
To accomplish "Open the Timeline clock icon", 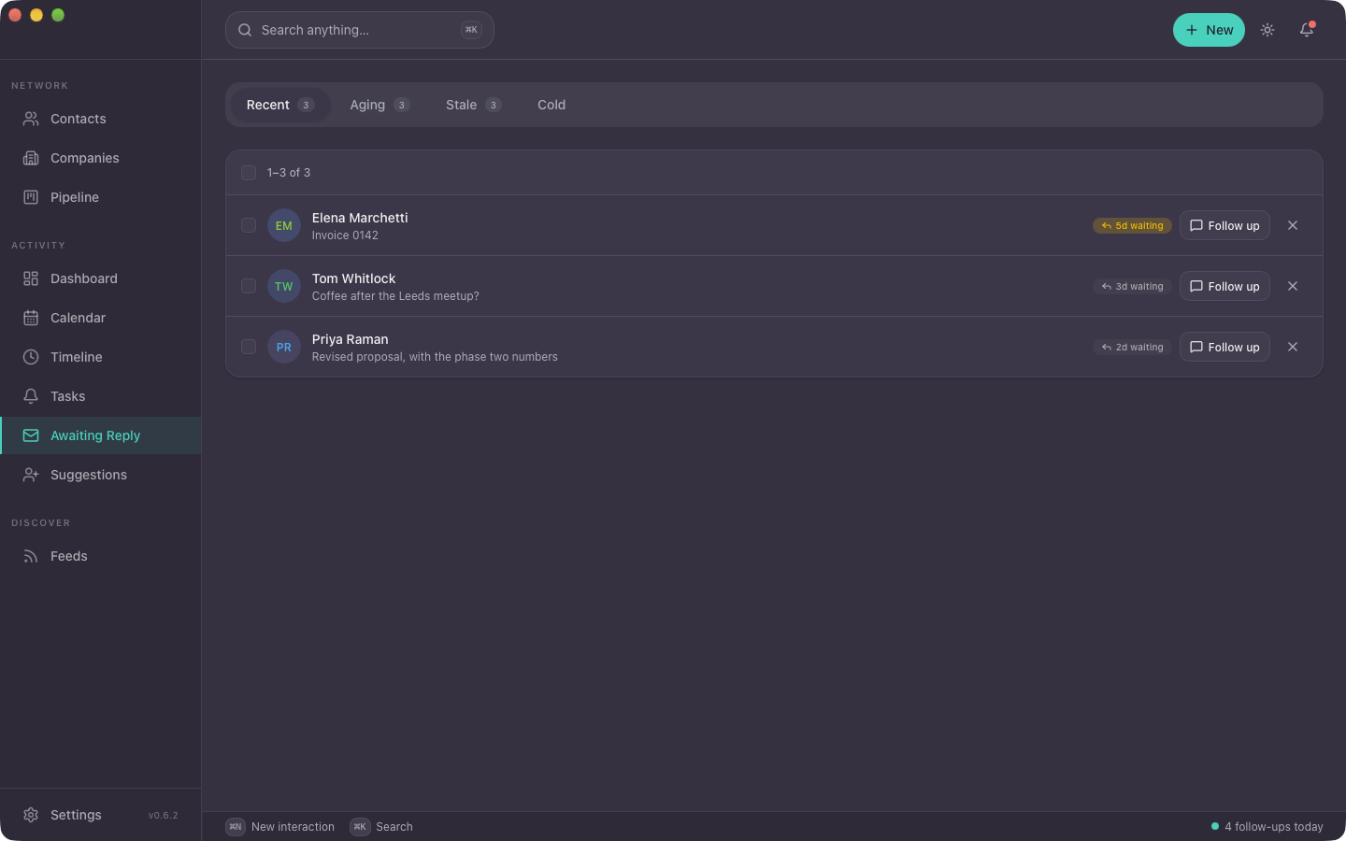I will (31, 357).
